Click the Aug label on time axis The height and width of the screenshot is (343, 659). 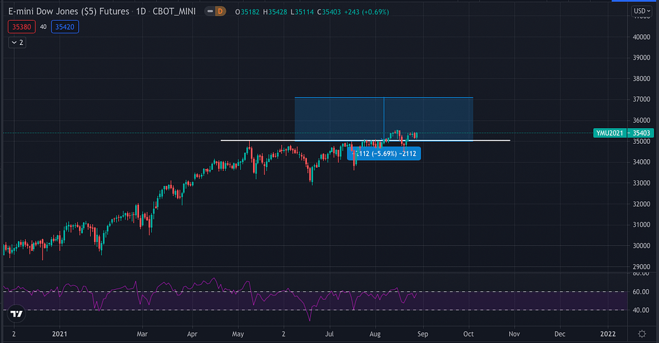tap(375, 334)
